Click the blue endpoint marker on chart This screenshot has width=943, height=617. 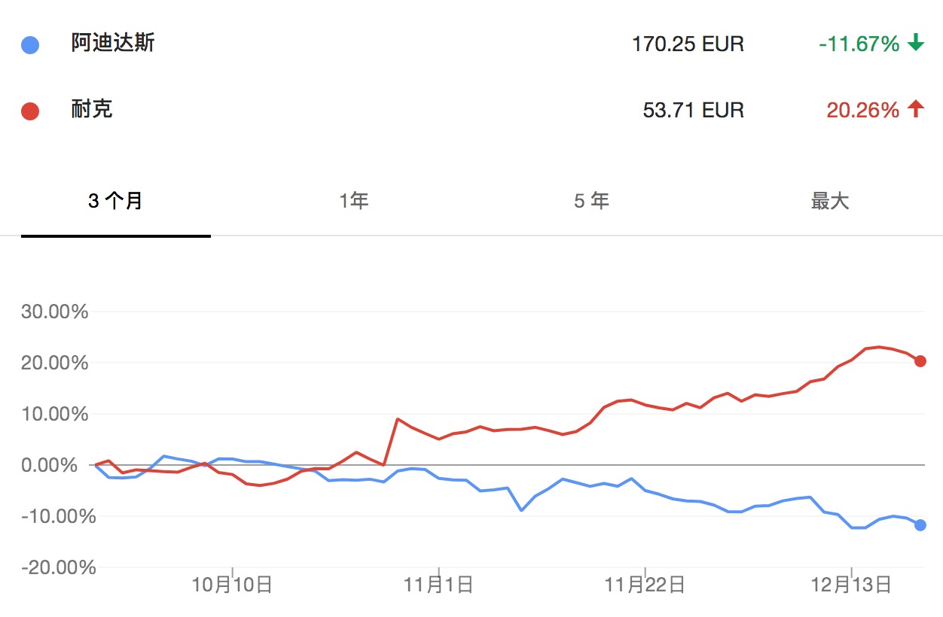920,524
